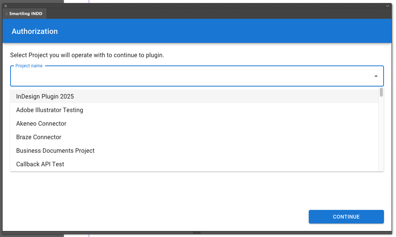The height and width of the screenshot is (237, 396).
Task: Select Callback API Test project
Action: point(194,164)
